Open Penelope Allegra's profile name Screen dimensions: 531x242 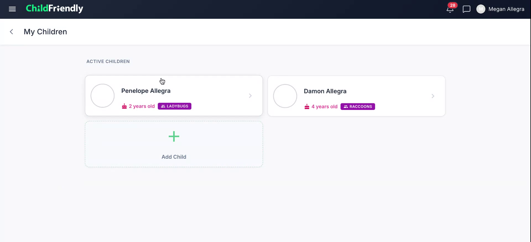(x=146, y=91)
